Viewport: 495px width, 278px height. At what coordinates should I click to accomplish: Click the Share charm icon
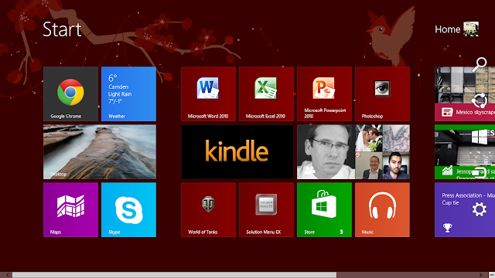pyautogui.click(x=480, y=101)
